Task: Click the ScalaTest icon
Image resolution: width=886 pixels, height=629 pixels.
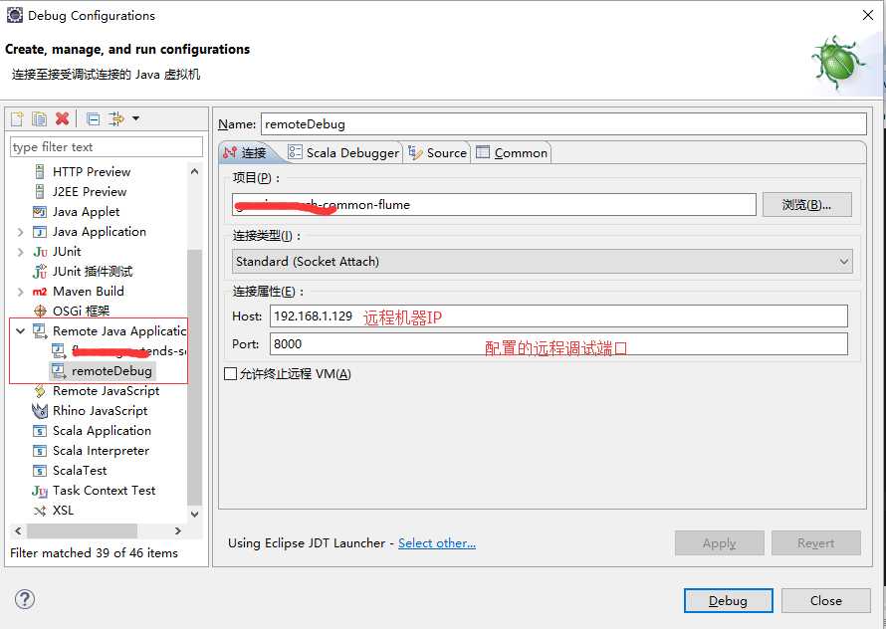Action: [40, 471]
